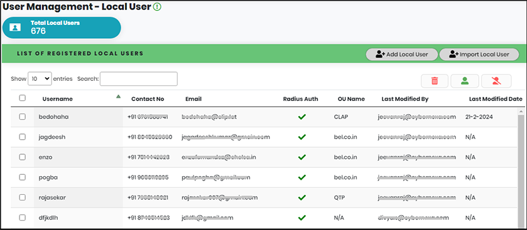527x230 pixels.
Task: Click the red disable-user icon button
Action: pyautogui.click(x=496, y=81)
